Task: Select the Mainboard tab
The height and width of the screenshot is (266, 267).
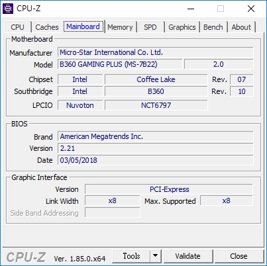Action: click(x=83, y=26)
